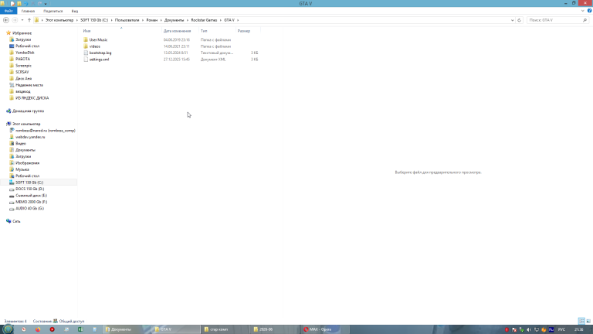Click the Properties icon in quick access toolbar
This screenshot has width=593, height=334.
pyautogui.click(x=12, y=3)
